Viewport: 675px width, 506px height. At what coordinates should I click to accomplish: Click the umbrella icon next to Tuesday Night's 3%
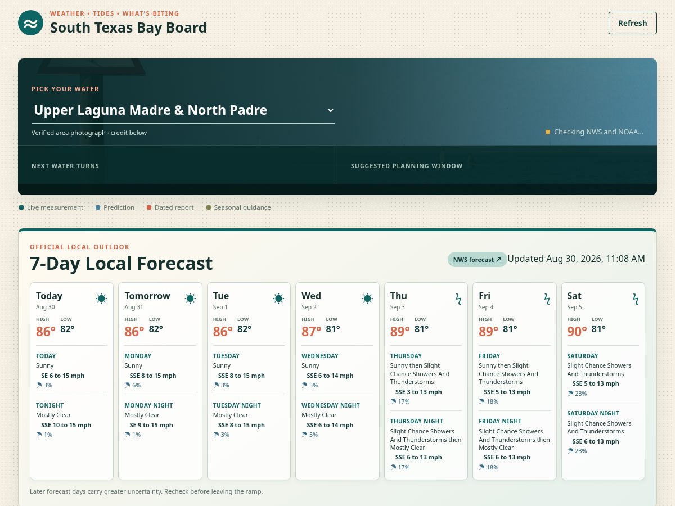point(216,435)
